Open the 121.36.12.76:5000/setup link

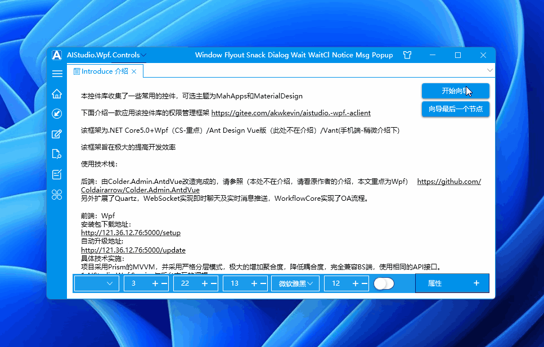point(131,232)
